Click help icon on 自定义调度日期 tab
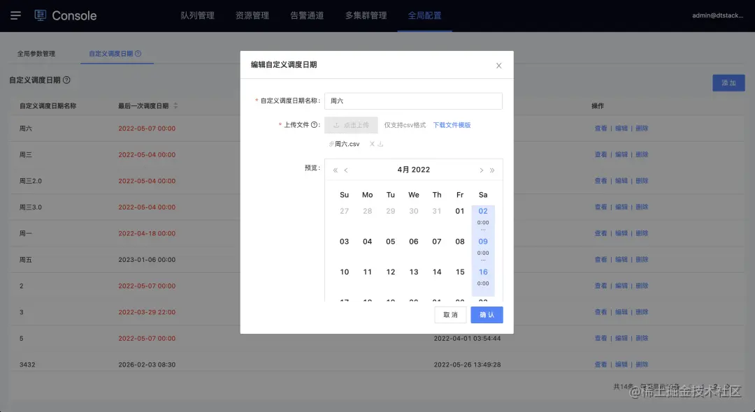Viewport: 755px width, 412px height. coord(138,53)
